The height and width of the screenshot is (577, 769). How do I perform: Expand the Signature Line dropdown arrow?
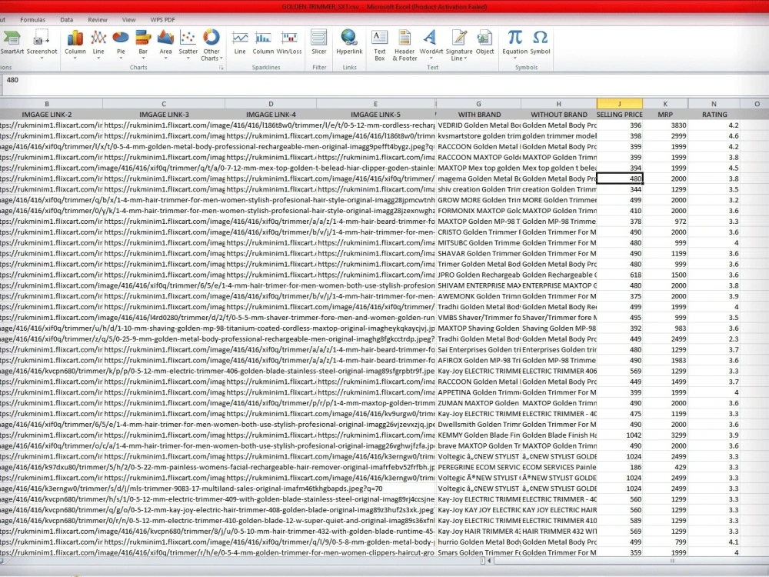(465, 58)
